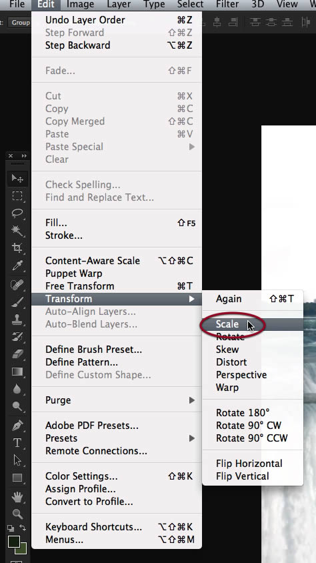Choose Fill from Edit menu

[x=117, y=223]
